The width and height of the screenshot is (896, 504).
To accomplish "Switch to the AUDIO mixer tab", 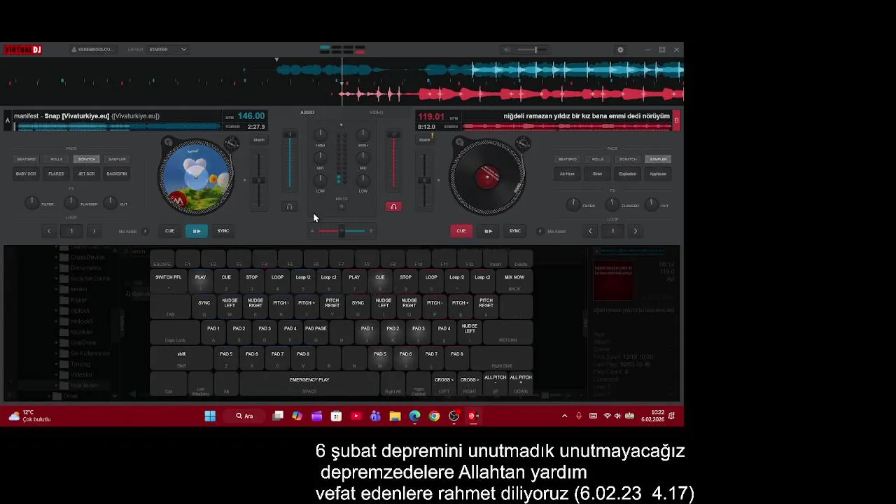I will pos(307,112).
